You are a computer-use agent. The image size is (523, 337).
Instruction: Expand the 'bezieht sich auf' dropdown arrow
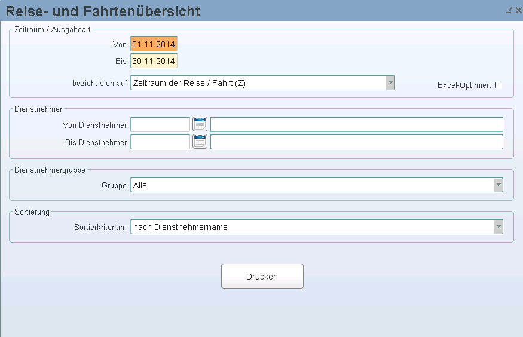click(x=390, y=82)
